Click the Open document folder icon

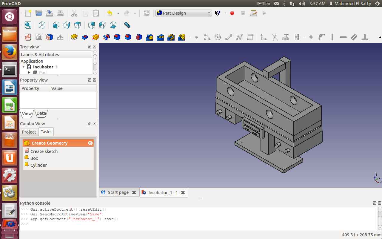click(39, 13)
